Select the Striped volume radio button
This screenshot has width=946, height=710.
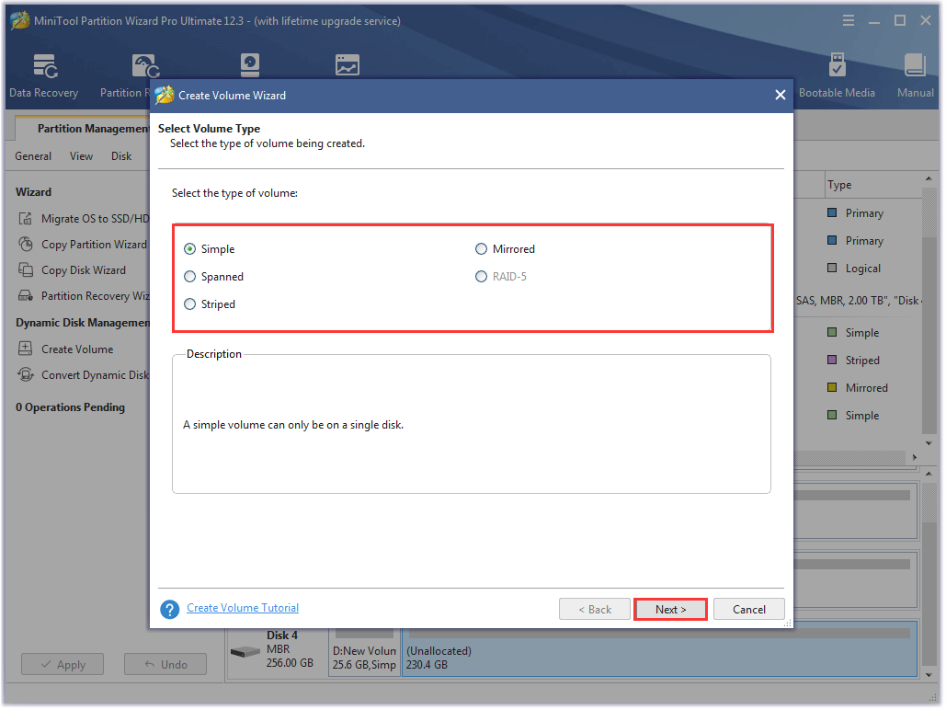point(190,304)
